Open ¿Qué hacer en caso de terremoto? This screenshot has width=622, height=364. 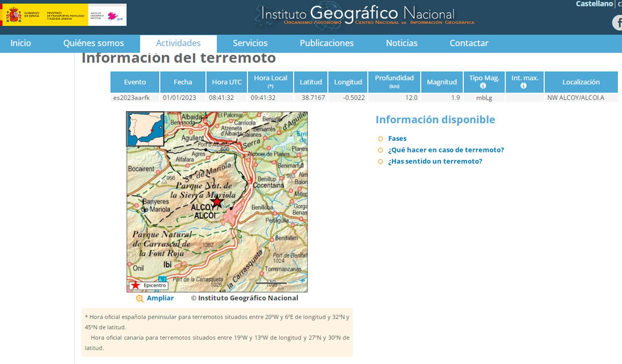(x=445, y=150)
